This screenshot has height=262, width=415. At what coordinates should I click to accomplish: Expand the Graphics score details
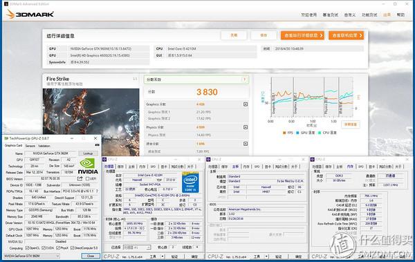click(246, 104)
